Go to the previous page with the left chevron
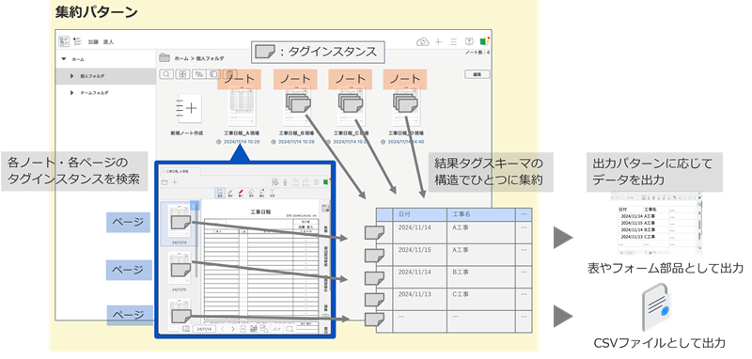The height and width of the screenshot is (359, 752). point(223,329)
